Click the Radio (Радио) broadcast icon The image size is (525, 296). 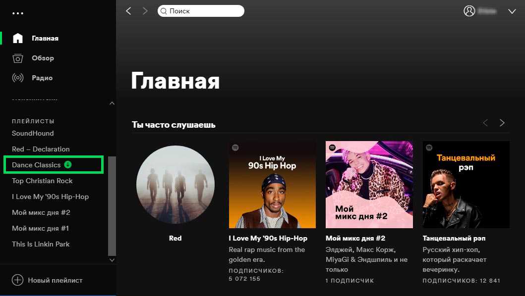[x=18, y=78]
